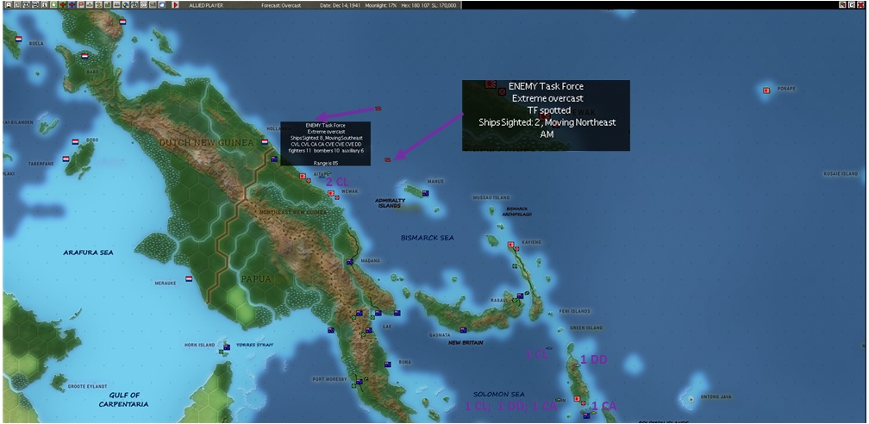Select the enemy task force moving Northeast
The height and width of the screenshot is (424, 869).
(388, 159)
